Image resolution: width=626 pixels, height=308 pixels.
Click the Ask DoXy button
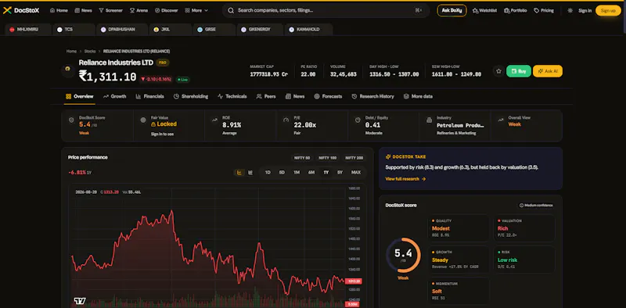[x=452, y=11]
